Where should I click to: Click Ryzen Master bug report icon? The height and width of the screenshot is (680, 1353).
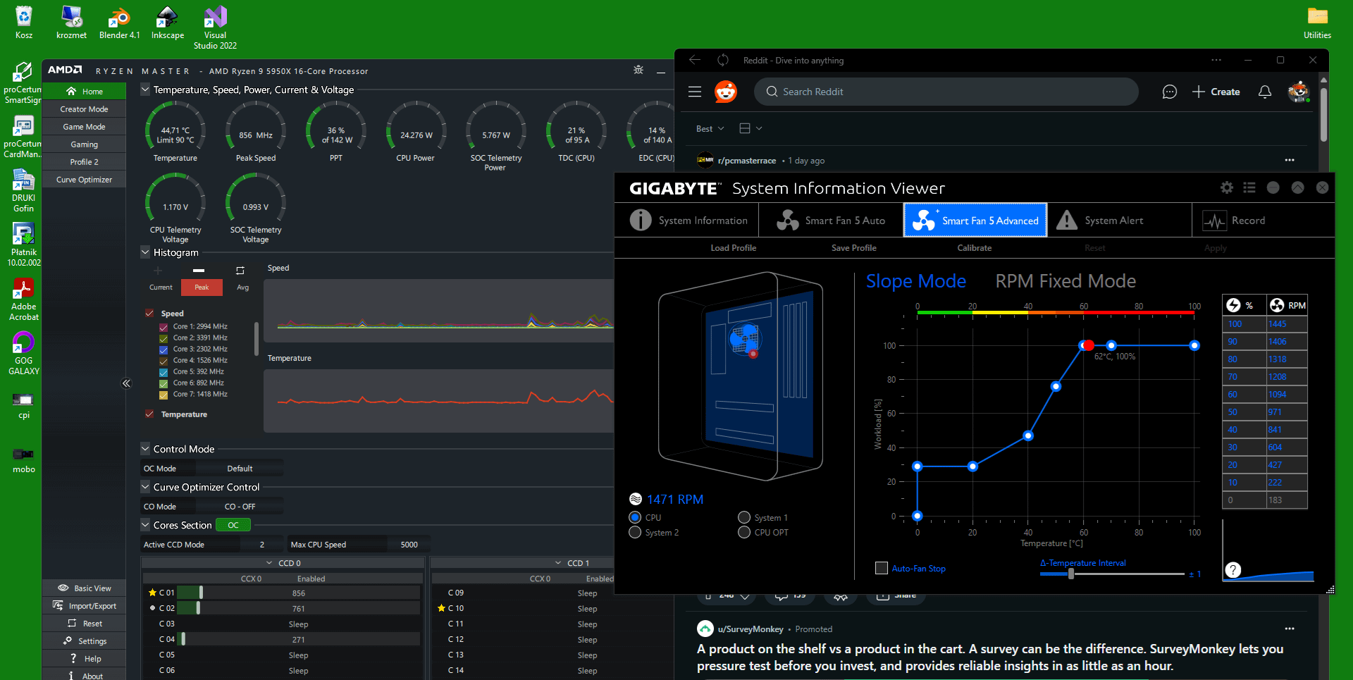point(638,70)
